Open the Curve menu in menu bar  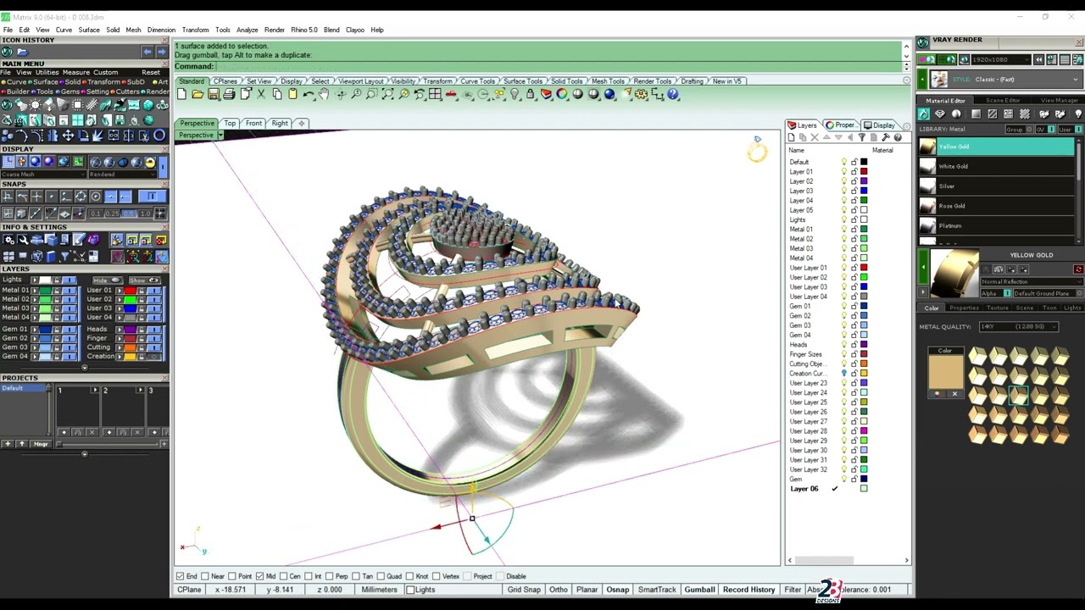[64, 30]
